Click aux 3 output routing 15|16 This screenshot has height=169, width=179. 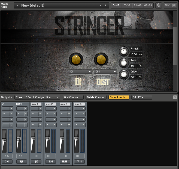(x=65, y=162)
